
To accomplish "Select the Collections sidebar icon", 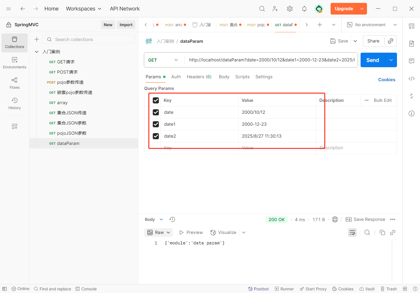I will 15,43.
